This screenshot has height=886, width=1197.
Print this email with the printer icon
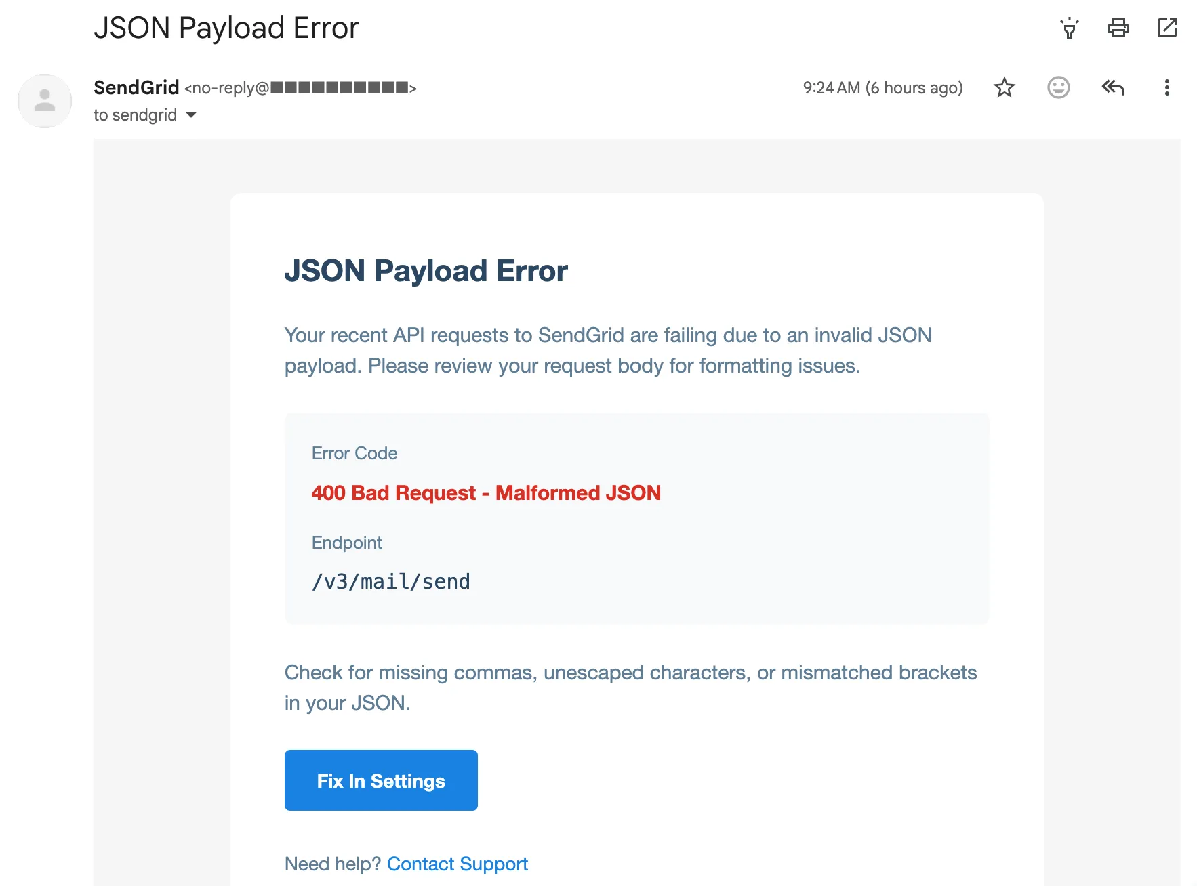coord(1118,28)
